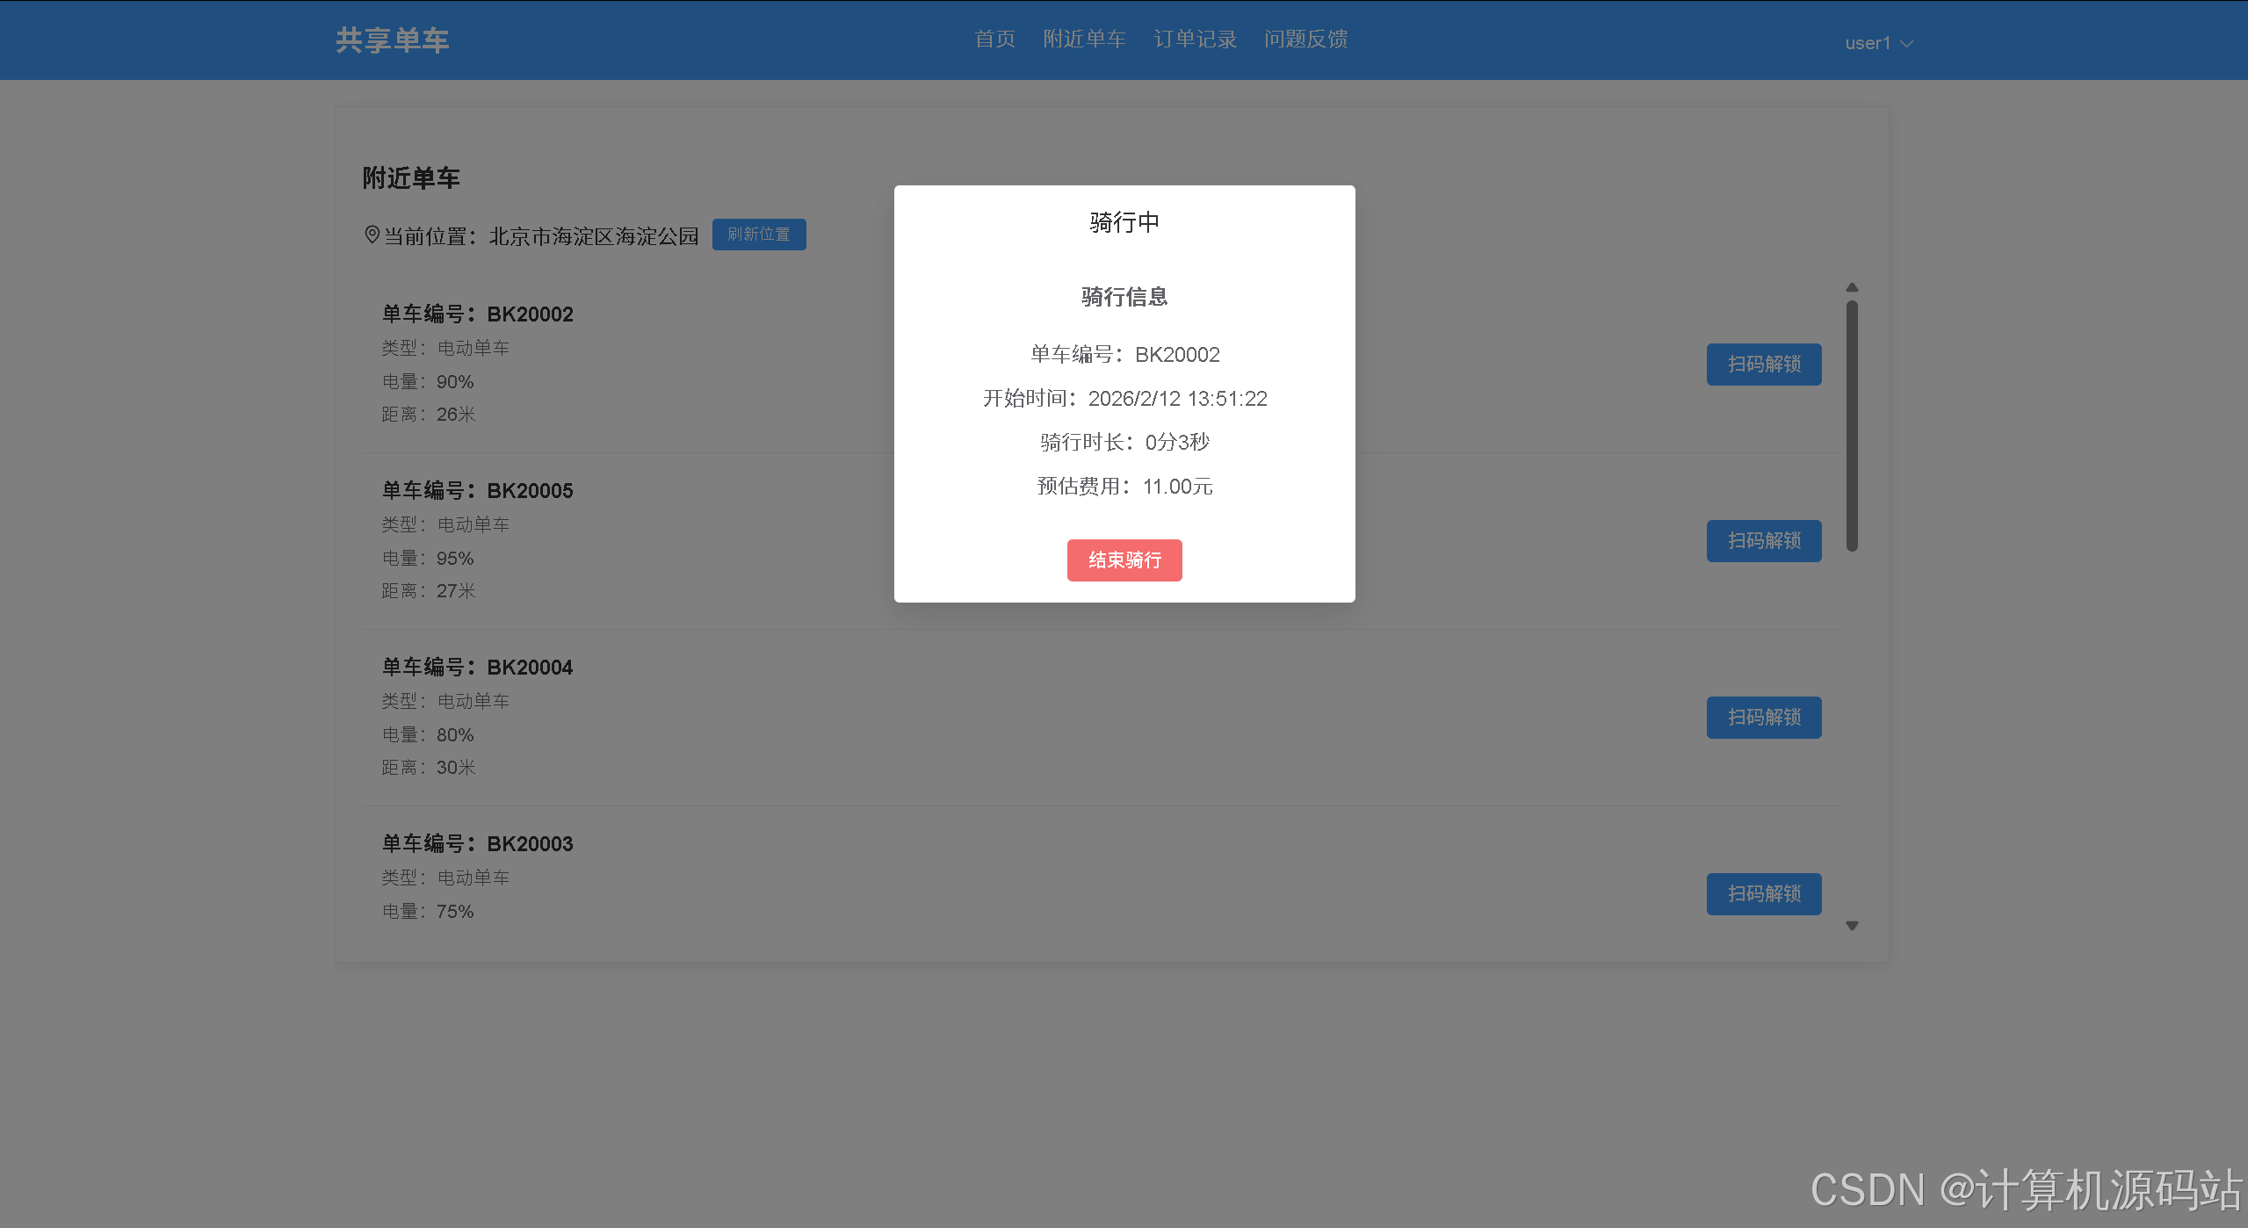Click the 共享单车 logo title
Screen dimensions: 2248x1228
tap(392, 40)
